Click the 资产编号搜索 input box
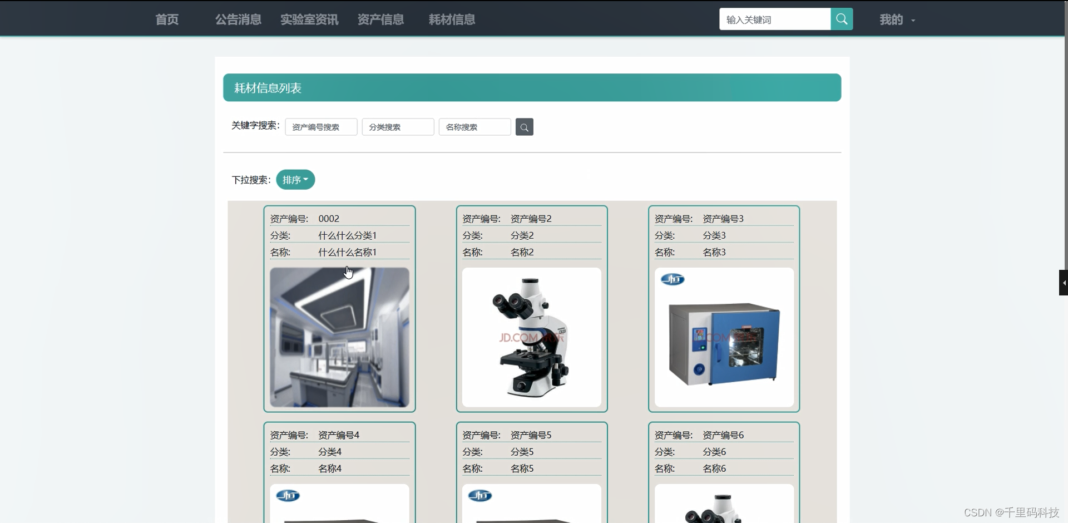 coord(321,127)
